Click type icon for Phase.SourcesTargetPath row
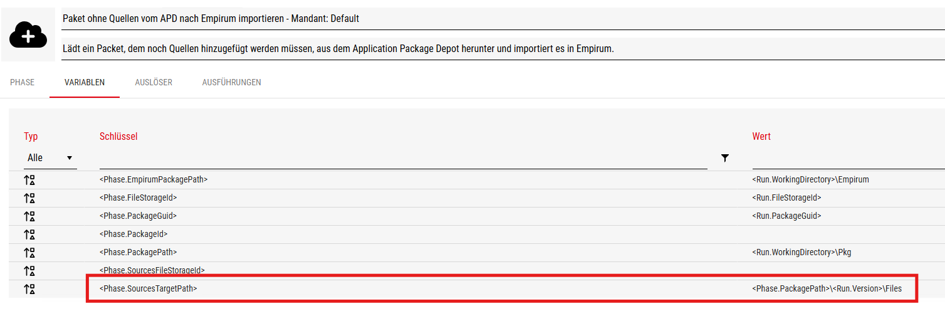Viewport: 945px width, 311px height. [29, 289]
